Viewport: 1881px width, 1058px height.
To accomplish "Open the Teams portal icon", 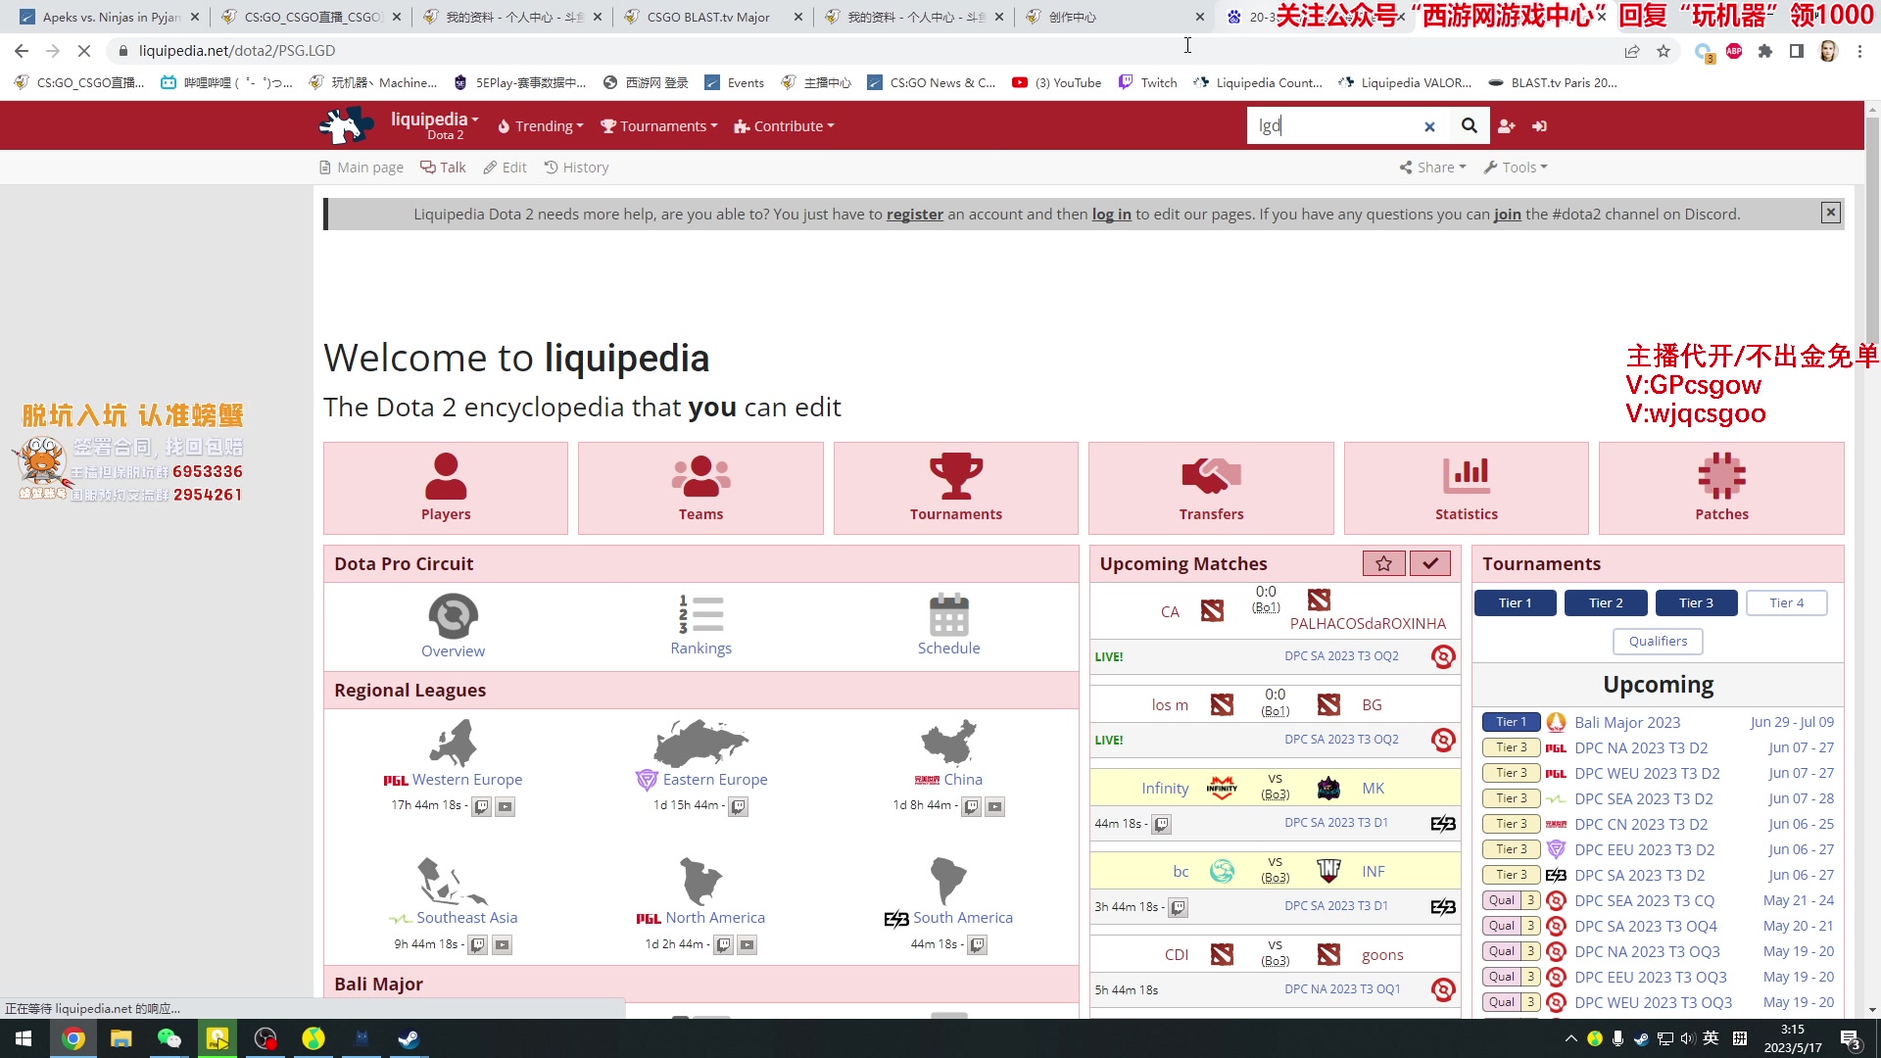I will [x=700, y=488].
